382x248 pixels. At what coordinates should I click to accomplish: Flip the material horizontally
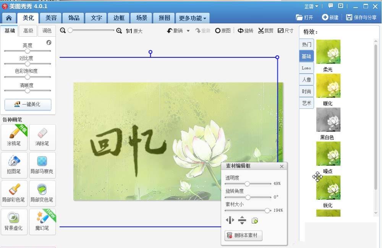[x=230, y=220]
